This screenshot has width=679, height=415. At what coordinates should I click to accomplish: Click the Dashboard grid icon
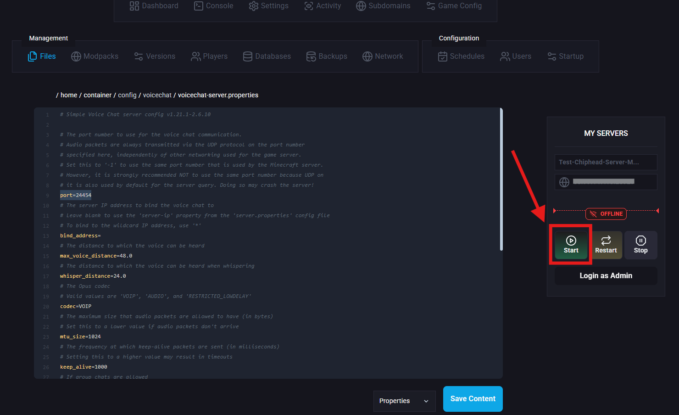click(134, 6)
